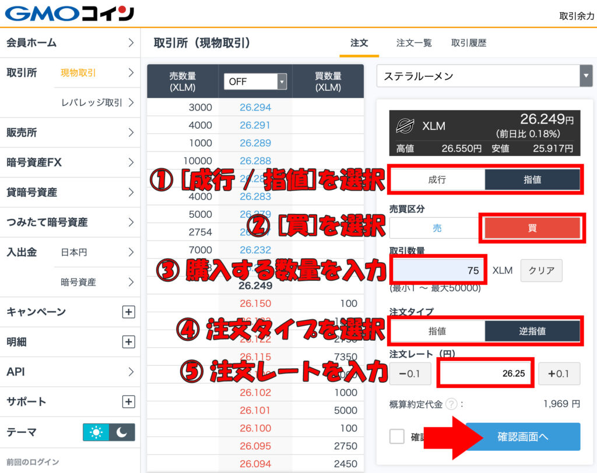597x473 pixels.
Task: Click クリア to reset quantity
Action: pyautogui.click(x=542, y=270)
